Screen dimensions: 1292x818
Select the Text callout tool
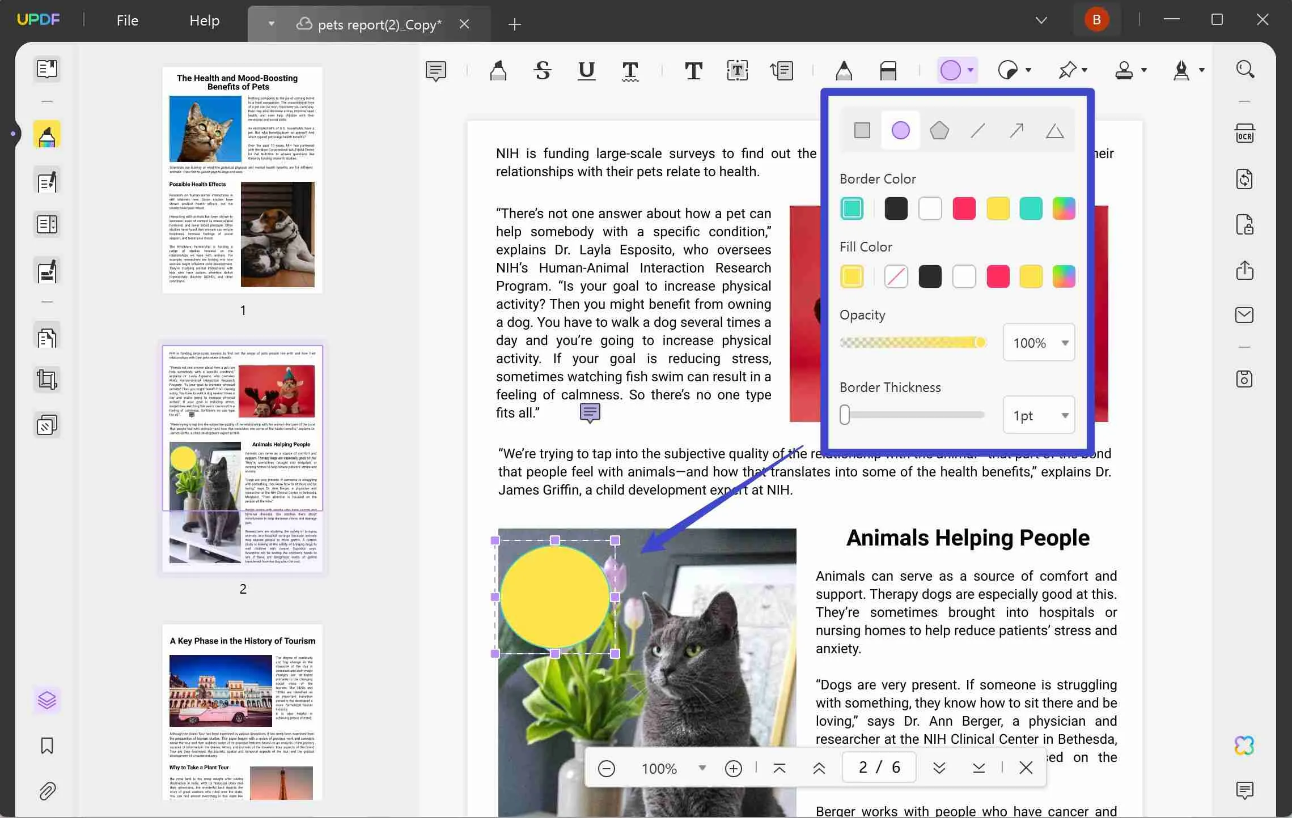781,71
